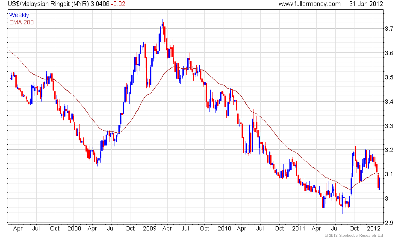Click the 3.4 price axis label

point(389,102)
